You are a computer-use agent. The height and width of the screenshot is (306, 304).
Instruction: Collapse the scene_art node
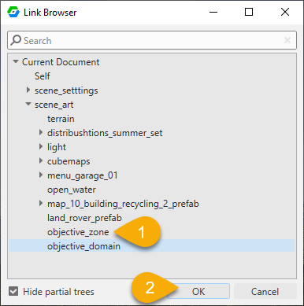(28, 104)
